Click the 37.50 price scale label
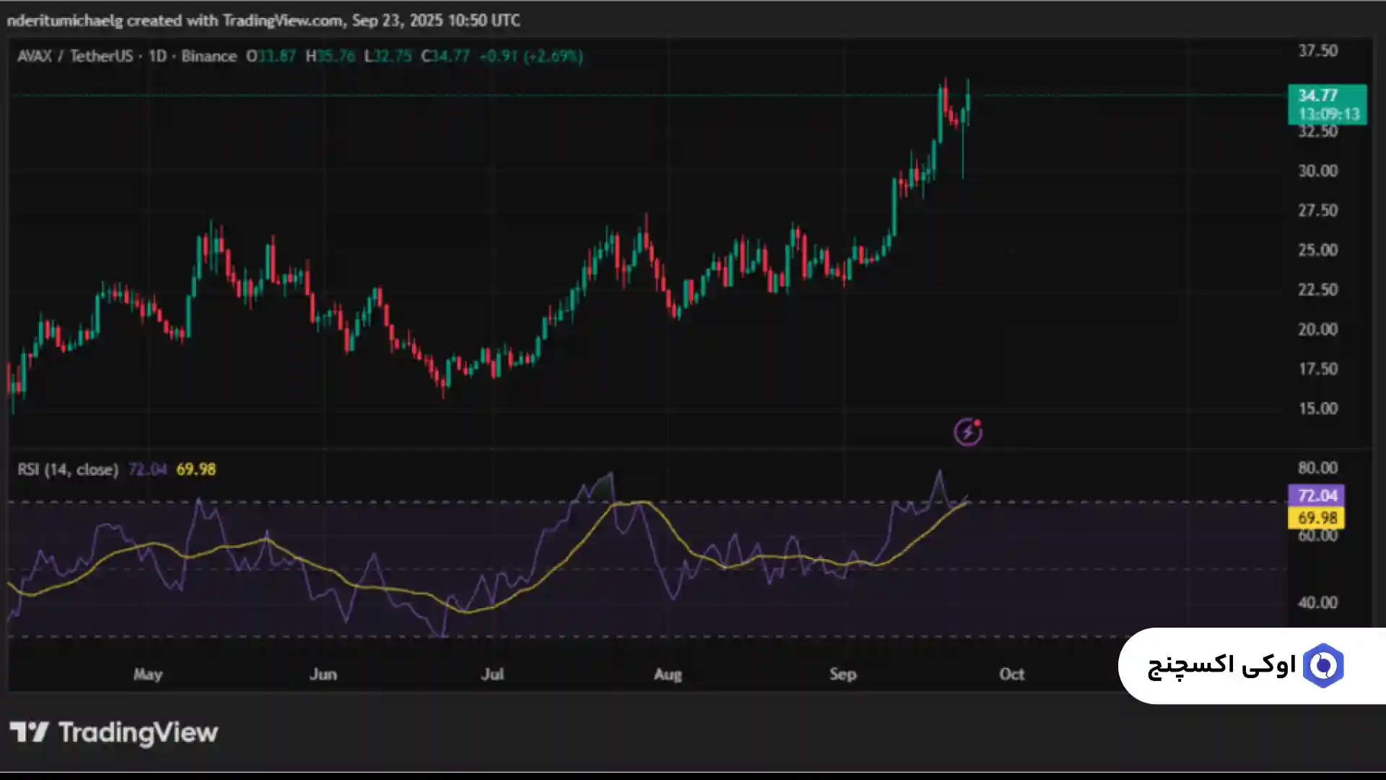 coord(1317,51)
